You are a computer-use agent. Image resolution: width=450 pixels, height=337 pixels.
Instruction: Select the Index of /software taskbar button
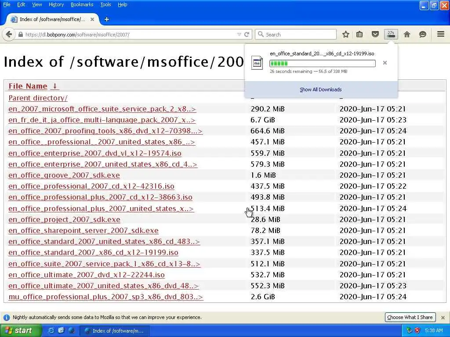tap(114, 331)
